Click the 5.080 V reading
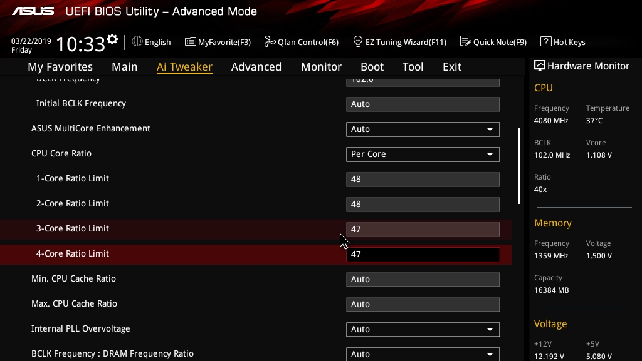Screen dimensions: 642x361 click(x=599, y=356)
